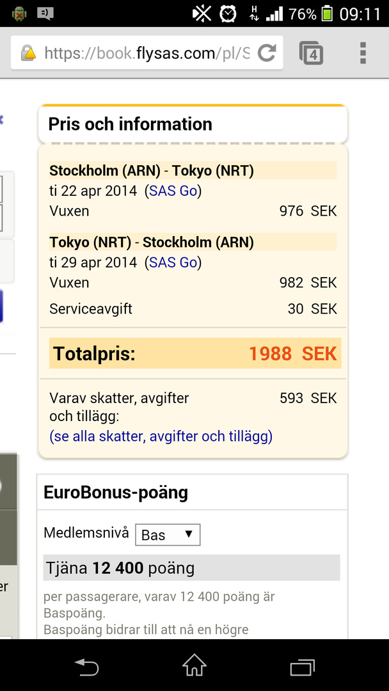Open SAS Go link for return flight
This screenshot has height=691, width=389.
[173, 262]
